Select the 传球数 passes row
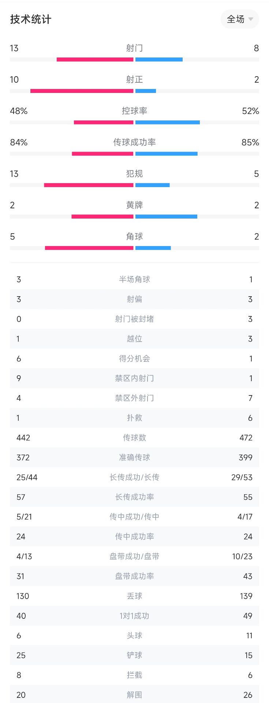This screenshot has width=269, height=703. coord(134,438)
